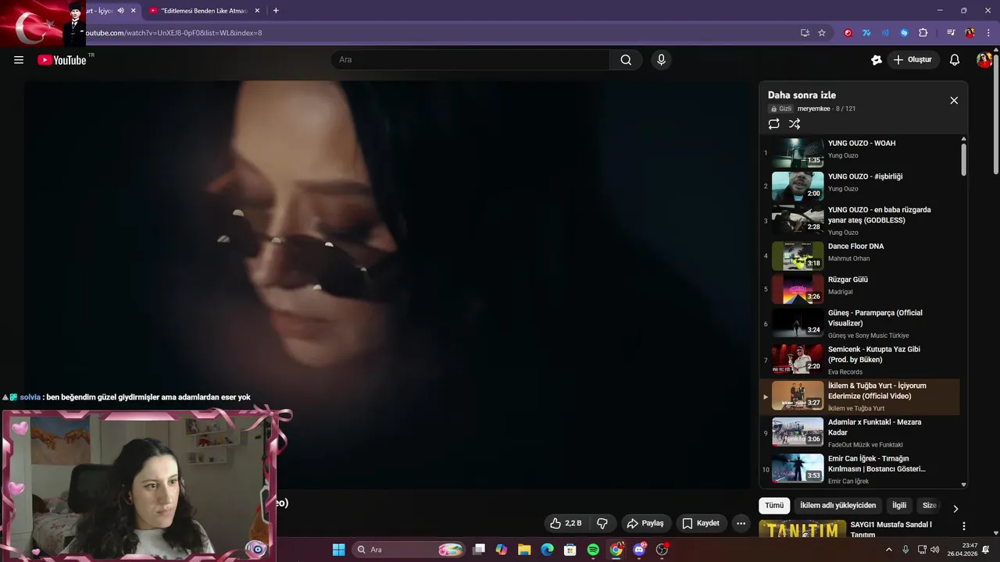Play YUNG OUZO - WOAH from the playlist
The width and height of the screenshot is (1000, 562).
tap(859, 152)
